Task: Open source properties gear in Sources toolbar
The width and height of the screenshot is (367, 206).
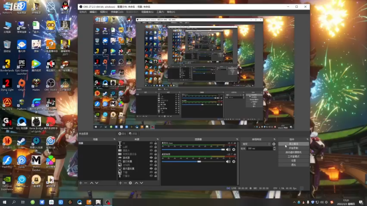Action: 130,183
